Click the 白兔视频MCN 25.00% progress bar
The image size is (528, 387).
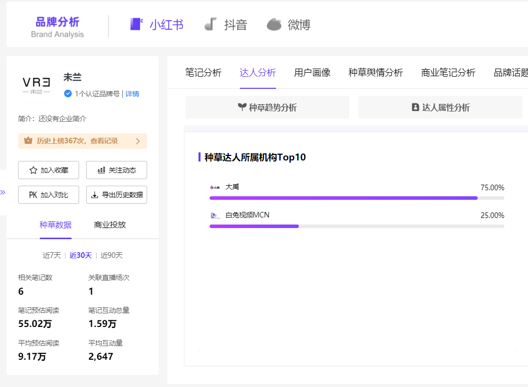[357, 227]
